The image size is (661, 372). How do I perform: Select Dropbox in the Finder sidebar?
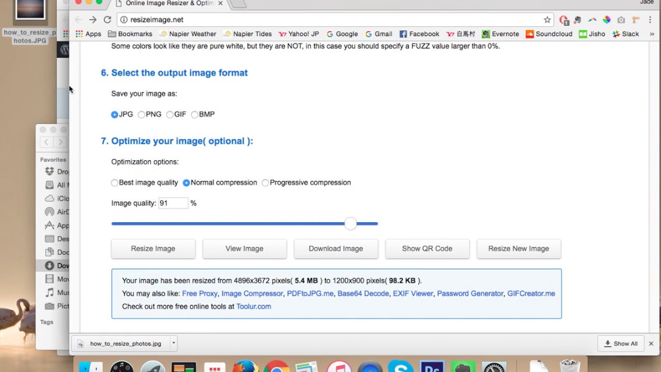(57, 172)
